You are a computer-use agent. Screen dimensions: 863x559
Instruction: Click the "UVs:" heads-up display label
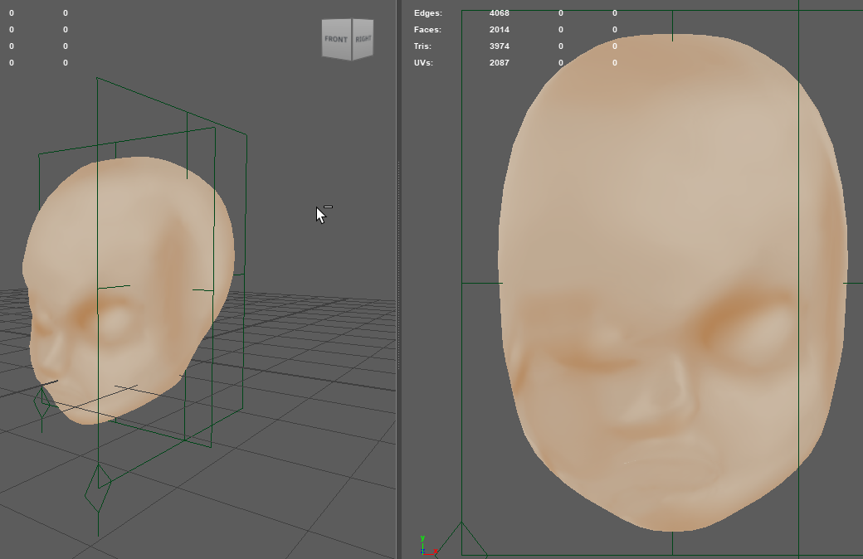click(x=423, y=62)
